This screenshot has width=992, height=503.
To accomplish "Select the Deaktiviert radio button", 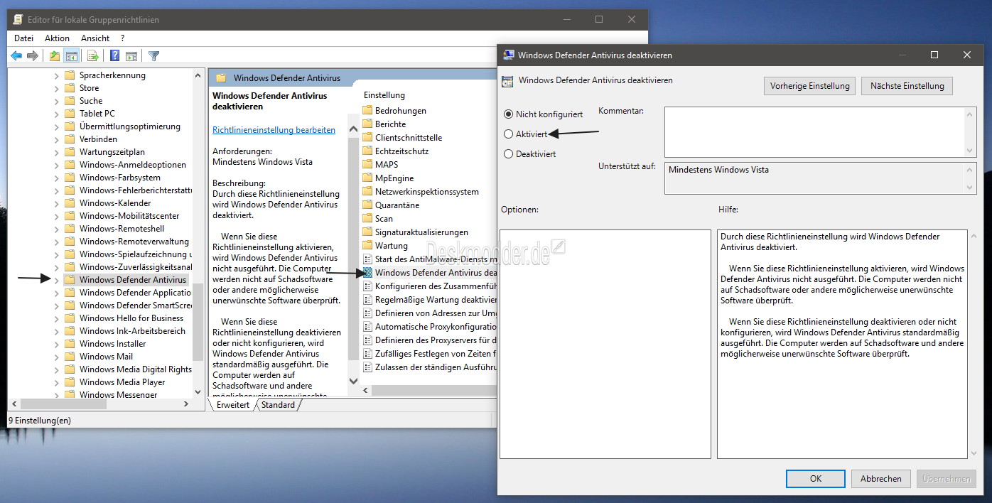I will pyautogui.click(x=508, y=153).
